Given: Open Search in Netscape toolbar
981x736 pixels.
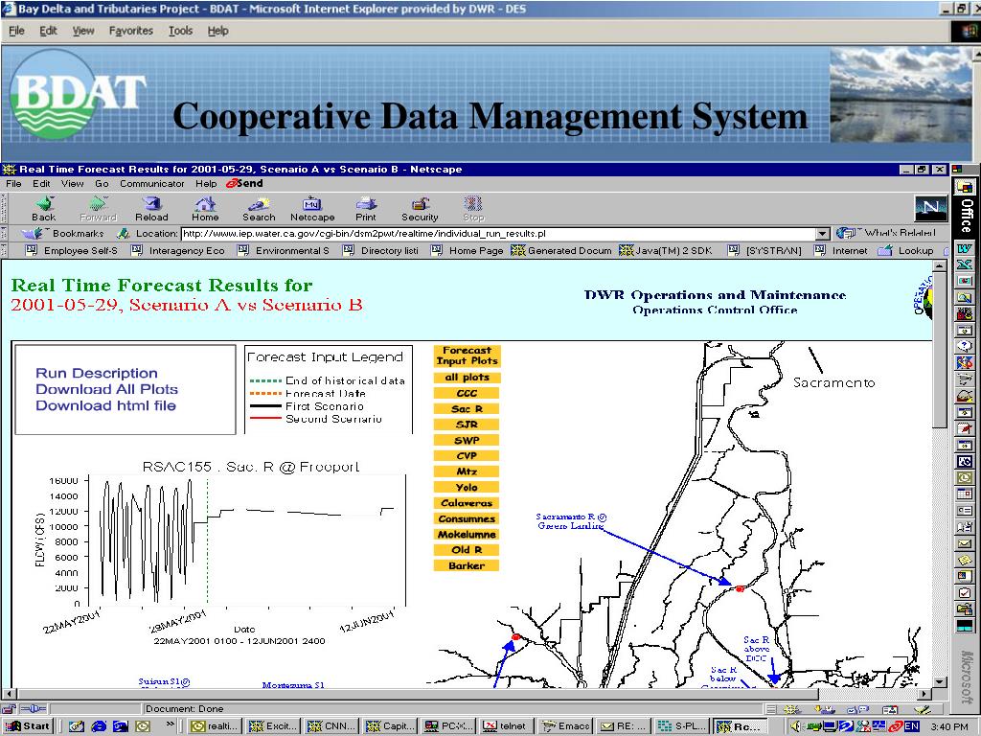Looking at the screenshot, I should 259,208.
